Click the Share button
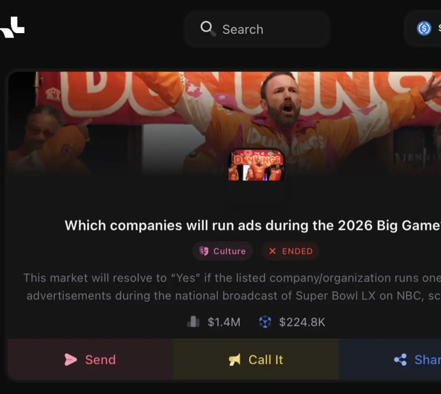The height and width of the screenshot is (394, 441). click(390, 359)
